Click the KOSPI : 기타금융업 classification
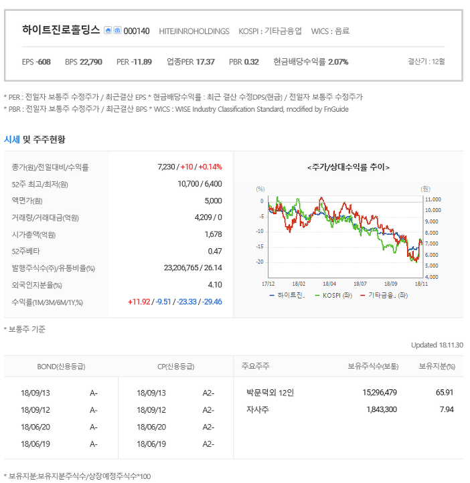Viewport: 470px width, 483px height. point(270,31)
